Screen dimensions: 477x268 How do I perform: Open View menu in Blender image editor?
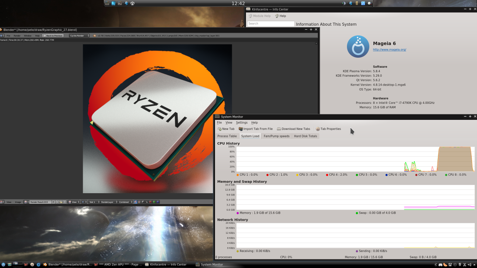[9, 202]
